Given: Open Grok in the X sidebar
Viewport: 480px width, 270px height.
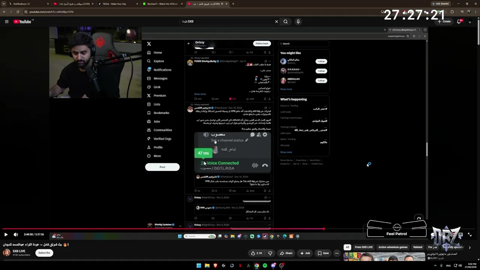Looking at the screenshot, I should coord(154,87).
